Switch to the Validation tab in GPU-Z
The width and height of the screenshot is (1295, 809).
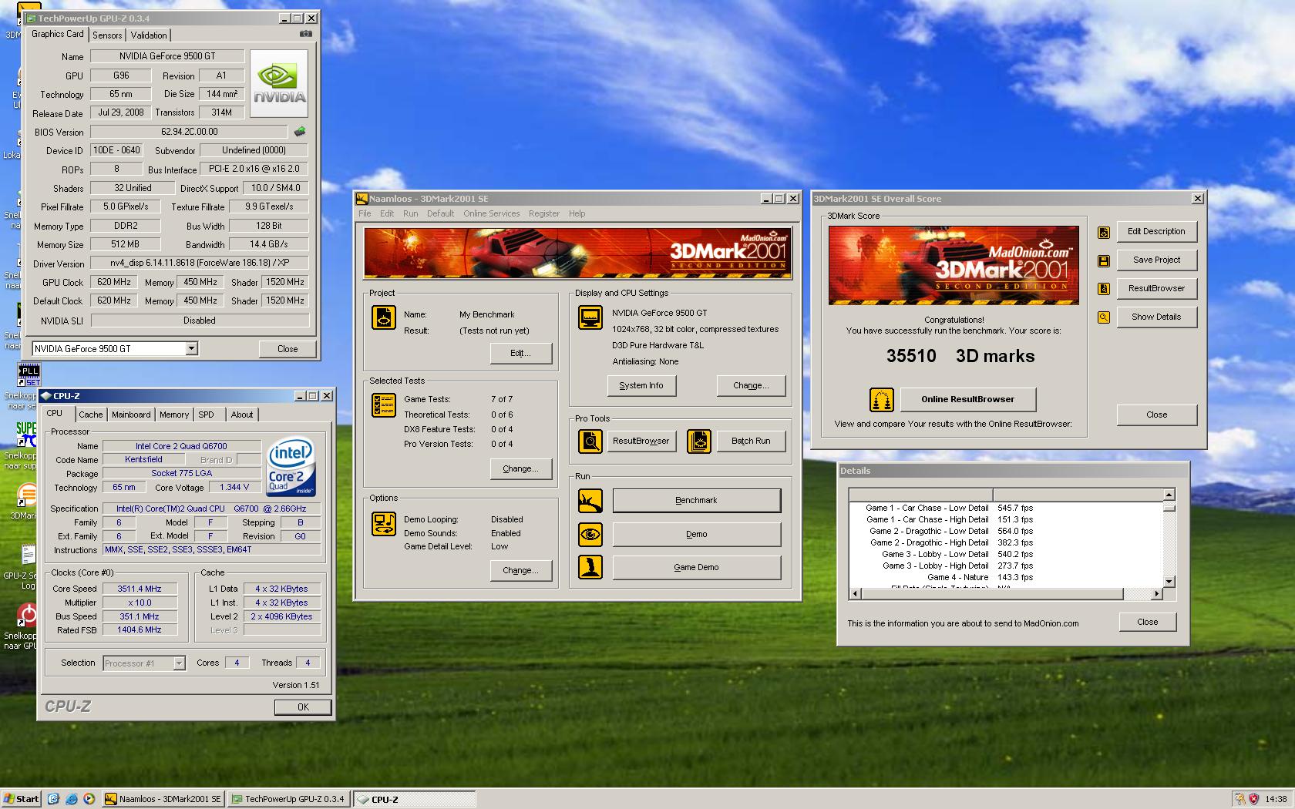(149, 35)
